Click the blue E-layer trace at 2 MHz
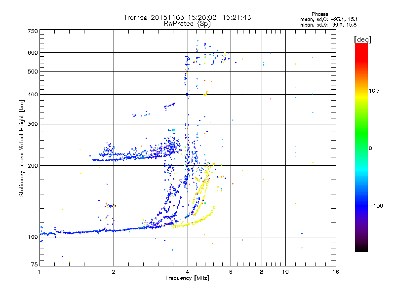Viewport: 395px width, 296px height. click(114, 230)
